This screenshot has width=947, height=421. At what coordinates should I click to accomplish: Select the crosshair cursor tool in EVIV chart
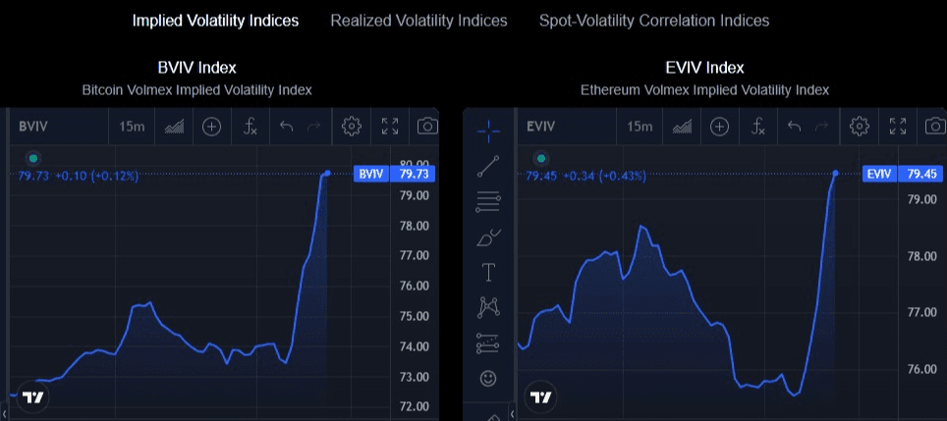pos(488,128)
